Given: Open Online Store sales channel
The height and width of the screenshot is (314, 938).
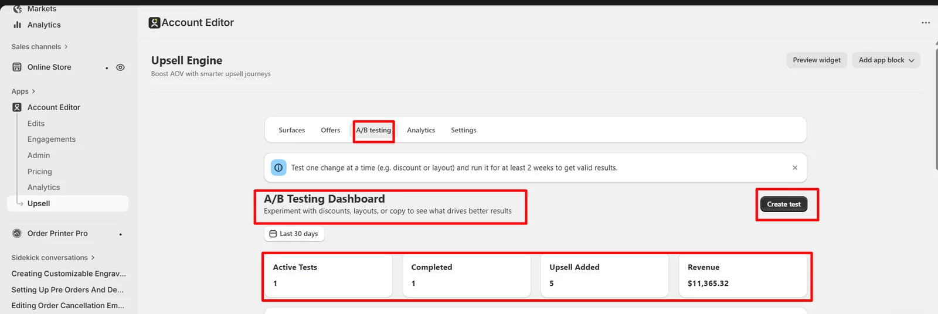Looking at the screenshot, I should (x=49, y=67).
